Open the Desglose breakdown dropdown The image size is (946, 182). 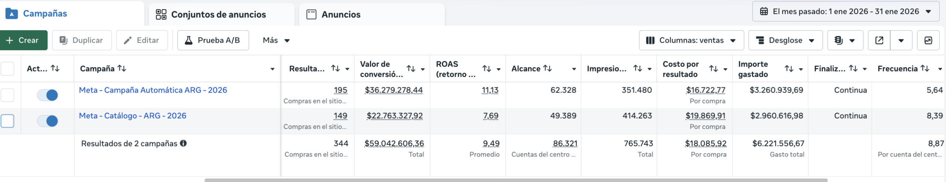[785, 40]
